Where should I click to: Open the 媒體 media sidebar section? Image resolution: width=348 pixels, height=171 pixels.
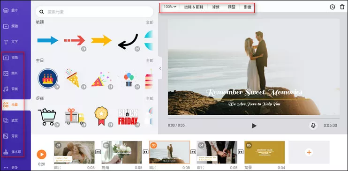tap(11, 26)
